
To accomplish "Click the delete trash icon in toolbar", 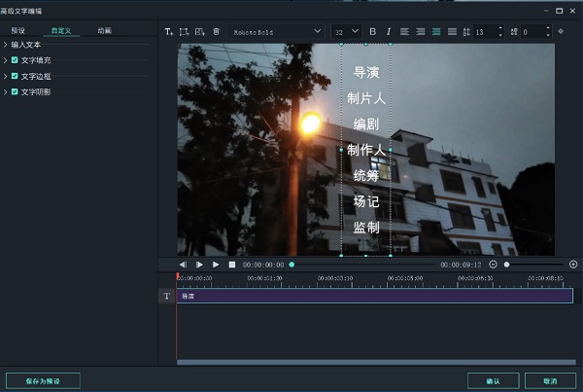I will click(x=216, y=31).
